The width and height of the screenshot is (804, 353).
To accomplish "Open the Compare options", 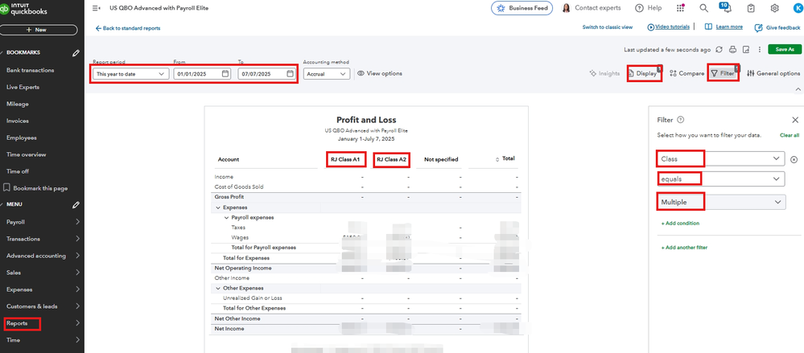I will click(686, 73).
